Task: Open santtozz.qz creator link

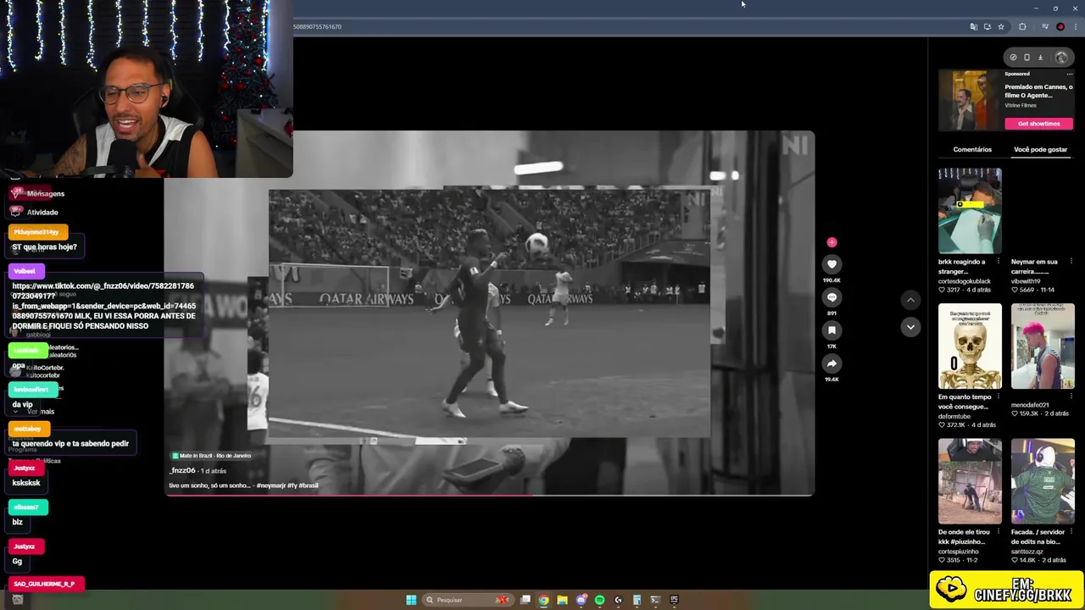Action: click(x=1027, y=551)
